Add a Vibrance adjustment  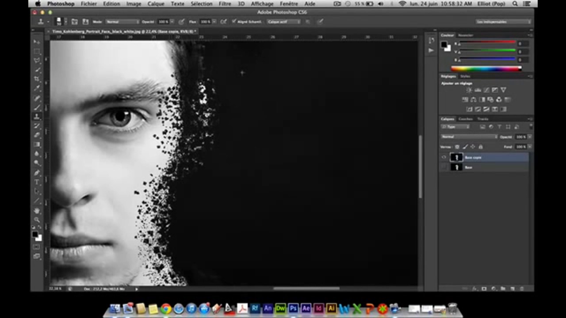(x=503, y=90)
